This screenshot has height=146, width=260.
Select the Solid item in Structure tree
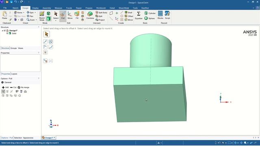coord(14,33)
